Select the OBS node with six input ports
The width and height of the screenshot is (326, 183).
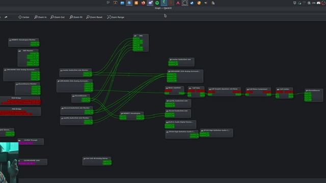click(x=141, y=43)
